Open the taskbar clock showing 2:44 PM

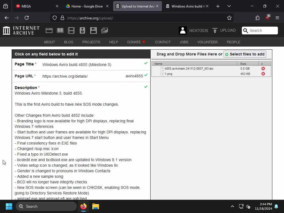click(x=263, y=206)
